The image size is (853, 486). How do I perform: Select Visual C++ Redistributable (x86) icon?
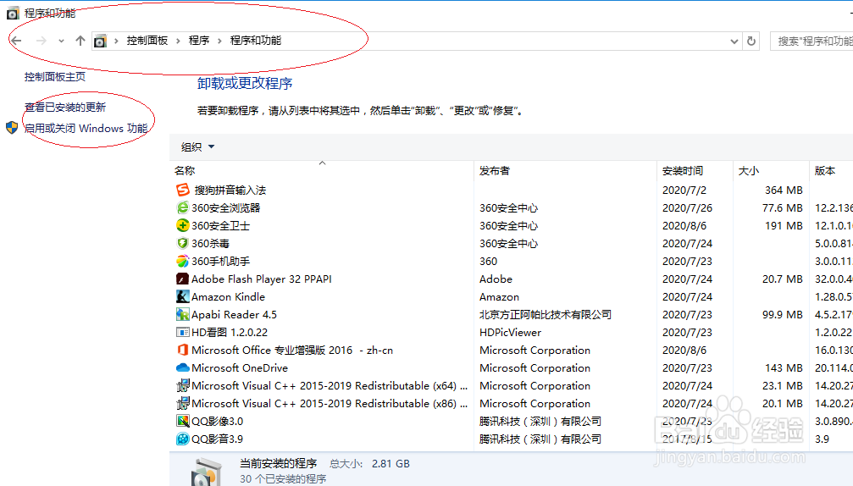(x=183, y=403)
